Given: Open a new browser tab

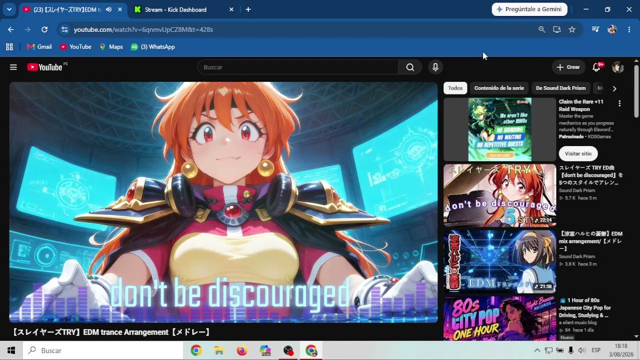Looking at the screenshot, I should click(x=248, y=9).
